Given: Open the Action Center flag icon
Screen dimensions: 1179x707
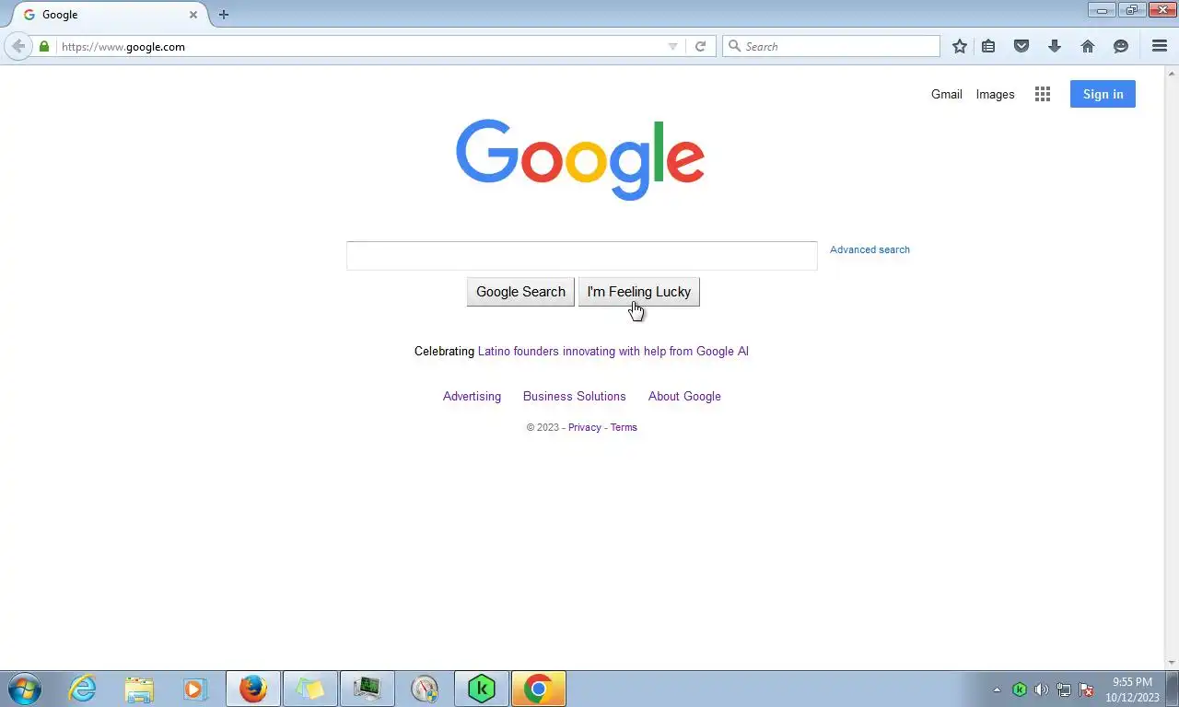Looking at the screenshot, I should point(1086,690).
